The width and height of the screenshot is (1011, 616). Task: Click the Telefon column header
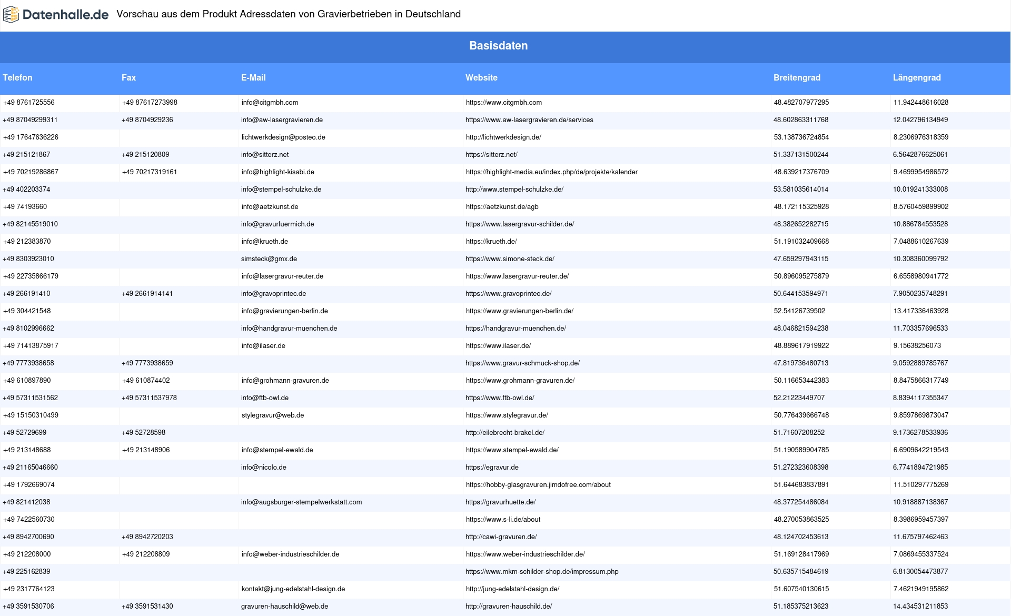(17, 77)
